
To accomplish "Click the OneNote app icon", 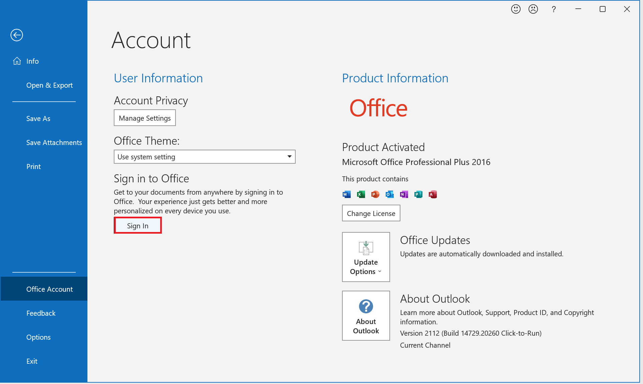I will tap(404, 194).
